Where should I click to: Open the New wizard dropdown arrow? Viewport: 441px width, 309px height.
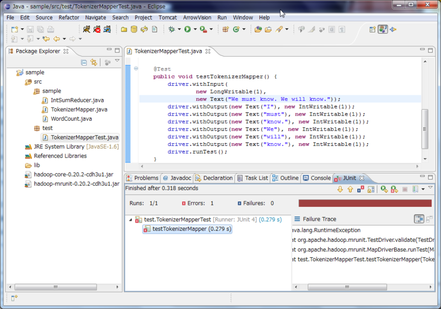point(22,29)
